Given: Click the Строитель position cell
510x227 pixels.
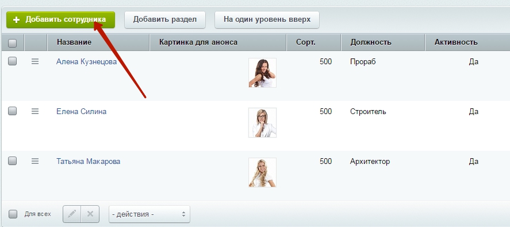Looking at the screenshot, I should point(368,112).
